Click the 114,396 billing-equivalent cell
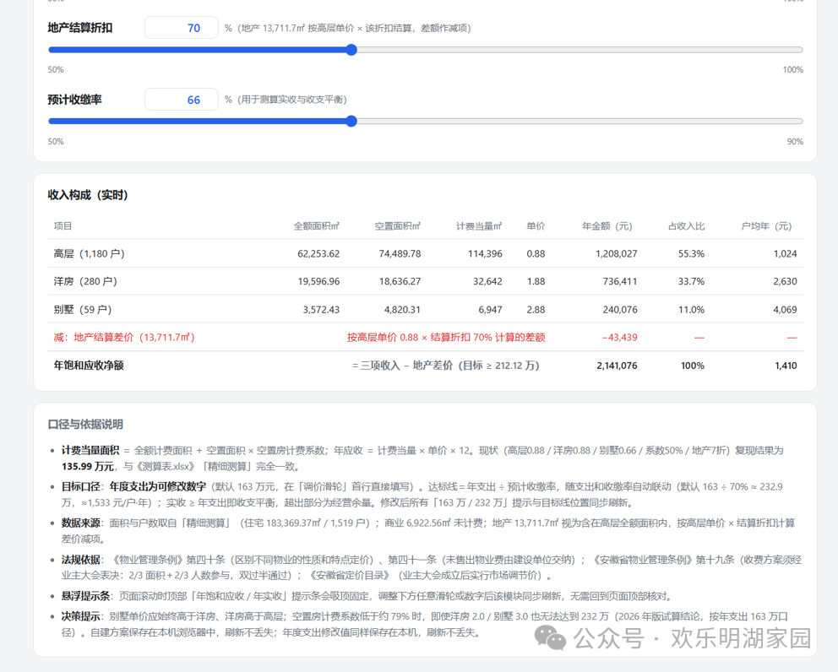 click(485, 254)
